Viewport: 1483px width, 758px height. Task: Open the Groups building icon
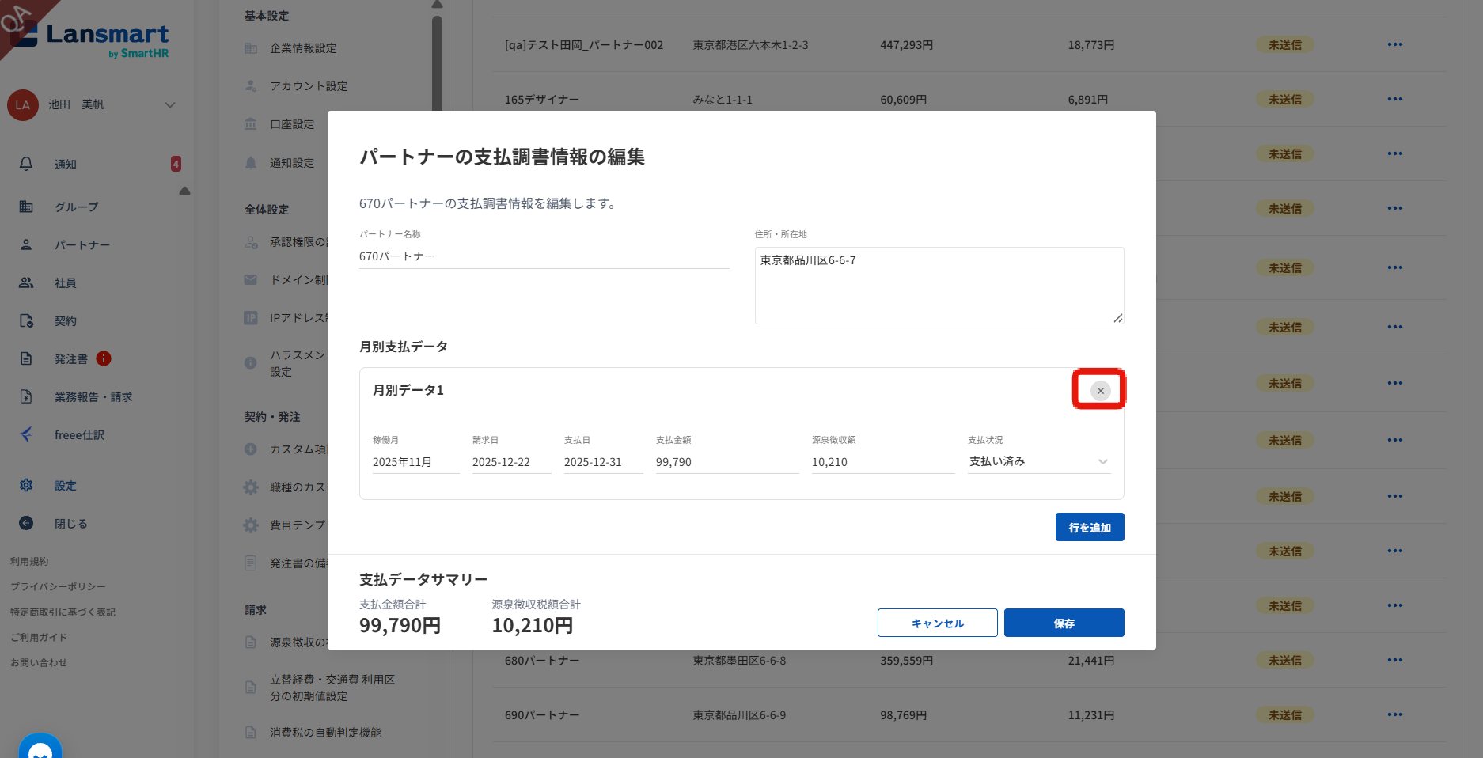(x=26, y=207)
